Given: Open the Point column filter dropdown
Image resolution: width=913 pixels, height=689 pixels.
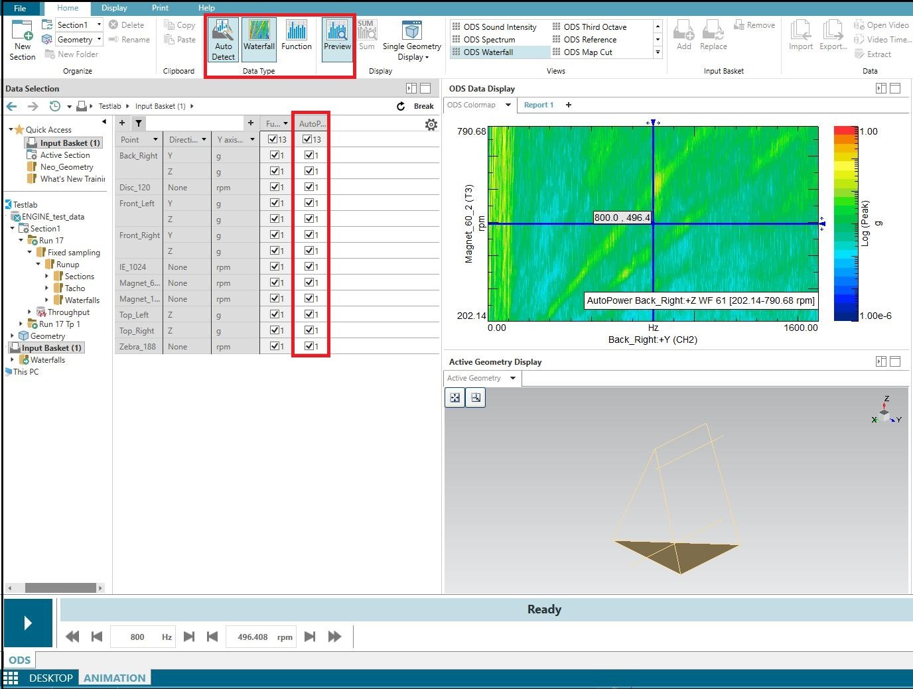Looking at the screenshot, I should point(155,139).
